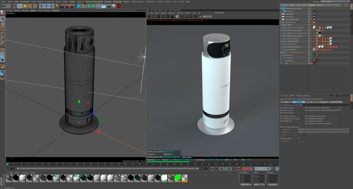
Task: Add a light object with the light bulb icon
Action: 113,6
